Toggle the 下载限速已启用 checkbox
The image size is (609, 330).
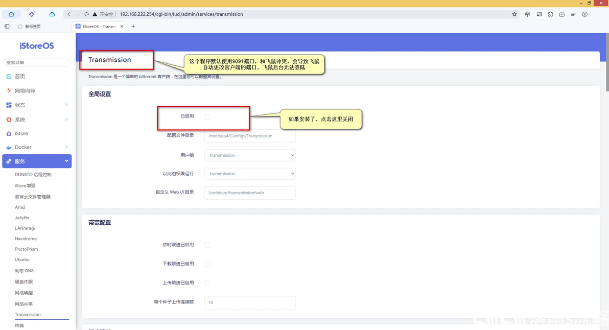(208, 265)
